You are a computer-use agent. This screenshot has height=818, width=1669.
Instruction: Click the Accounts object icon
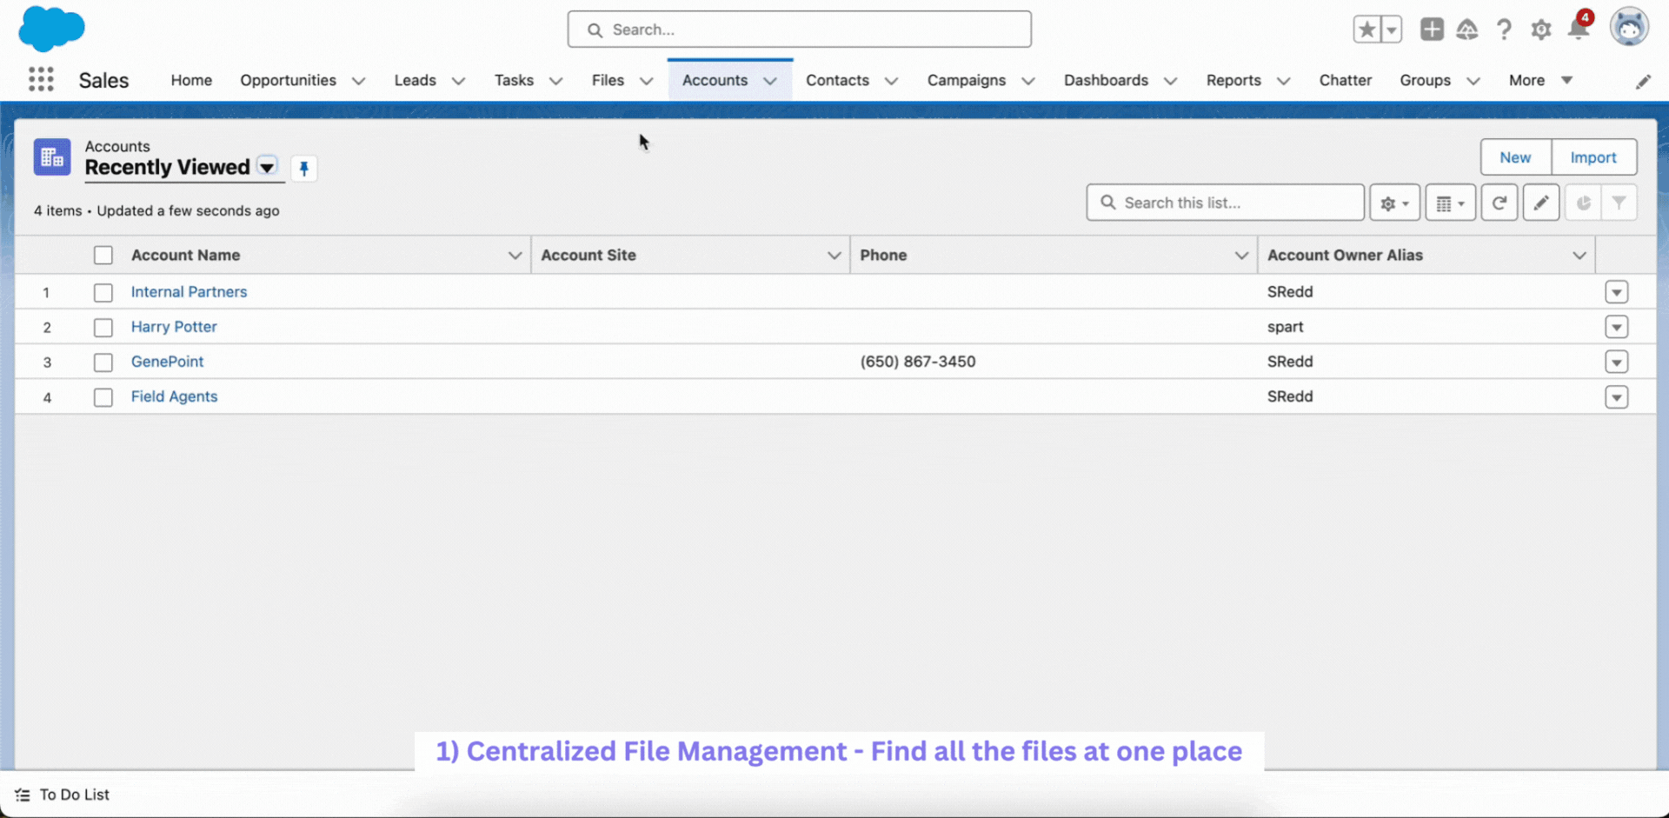52,157
